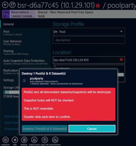Viewport: 136px width, 146px height.
Task: Click the Cancel button
Action: 92,129
